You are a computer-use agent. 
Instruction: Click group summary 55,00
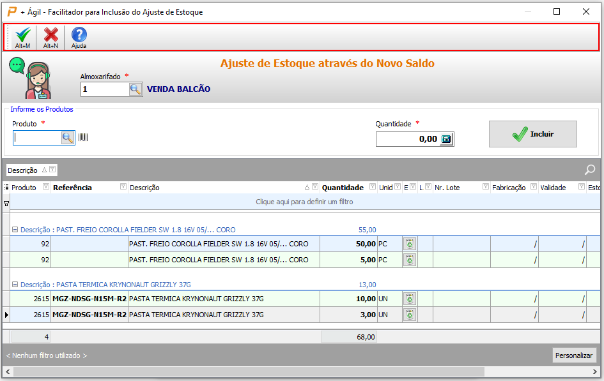click(367, 230)
